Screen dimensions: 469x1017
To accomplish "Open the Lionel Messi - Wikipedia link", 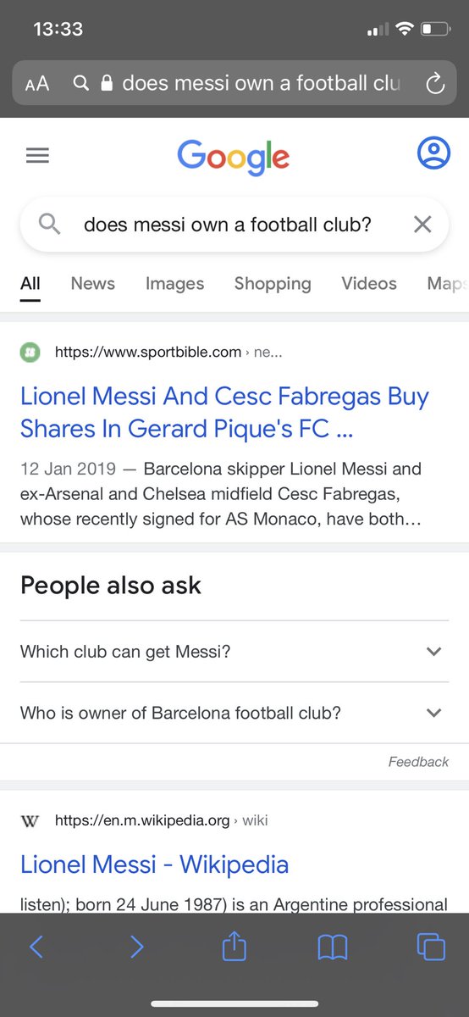I will [x=155, y=864].
